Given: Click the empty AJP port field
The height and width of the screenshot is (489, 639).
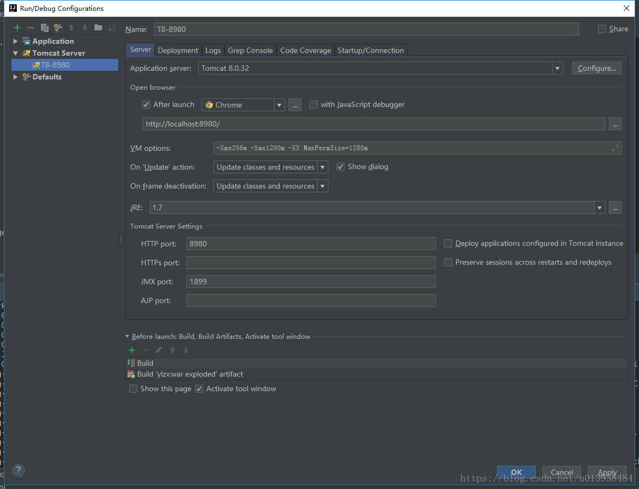Looking at the screenshot, I should (311, 300).
